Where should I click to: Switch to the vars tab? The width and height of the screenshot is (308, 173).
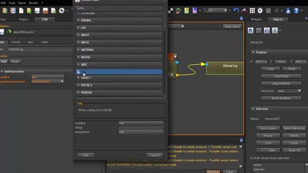tap(30, 42)
